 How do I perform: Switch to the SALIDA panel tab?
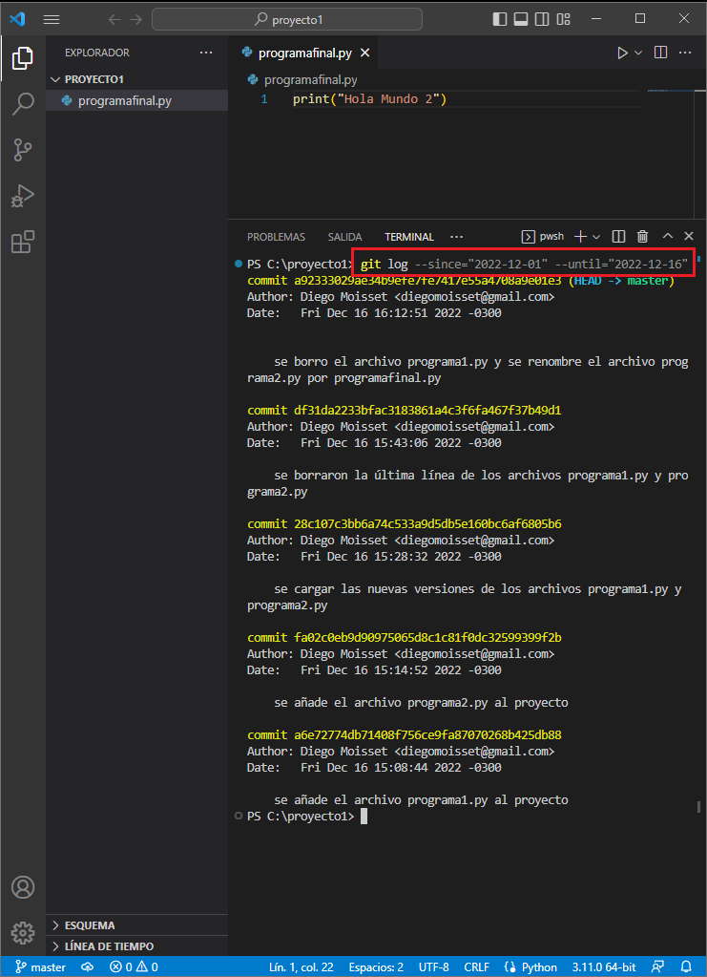click(344, 237)
